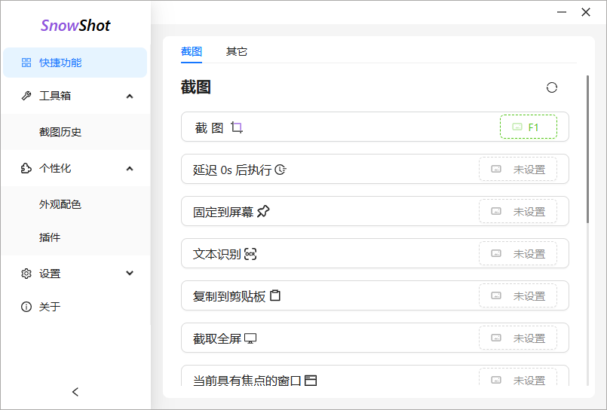Collapse the 个性化 menu section
Screen dimensions: 607x410
[x=130, y=168]
